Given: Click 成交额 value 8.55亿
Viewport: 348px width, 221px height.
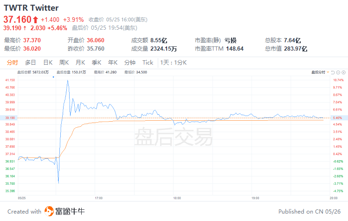Looking at the screenshot, I should click(x=159, y=40).
